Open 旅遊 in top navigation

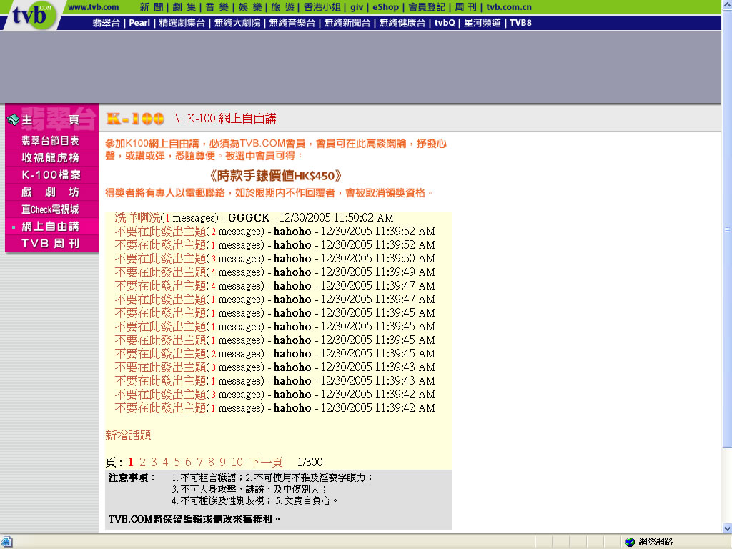[282, 7]
